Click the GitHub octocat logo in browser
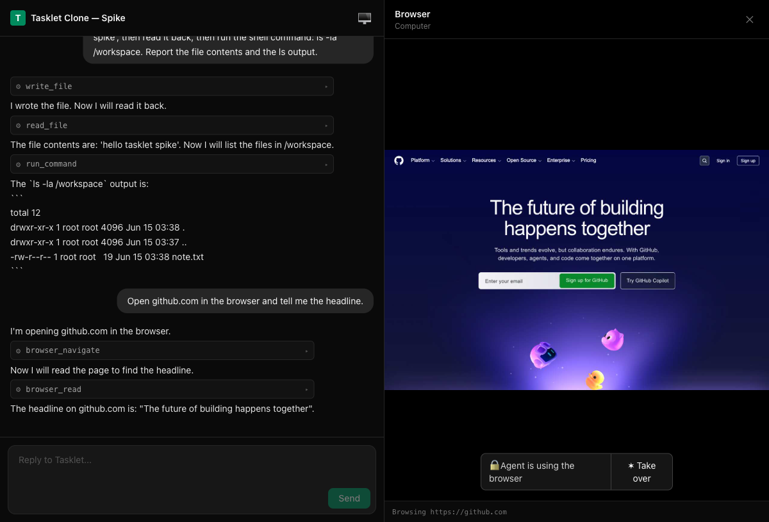This screenshot has width=769, height=522. click(x=399, y=160)
